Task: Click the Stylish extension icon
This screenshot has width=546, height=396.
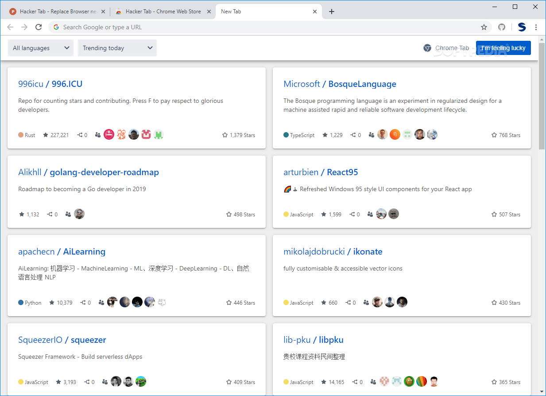Action: pos(522,27)
